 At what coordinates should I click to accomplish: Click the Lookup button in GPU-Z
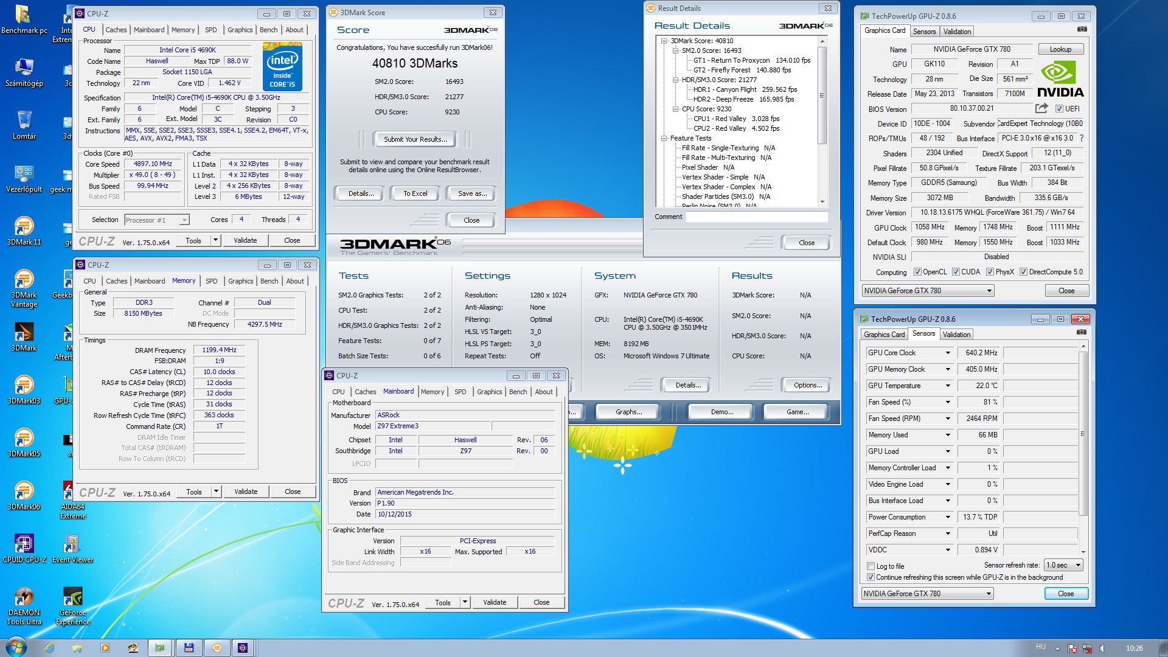pyautogui.click(x=1060, y=49)
